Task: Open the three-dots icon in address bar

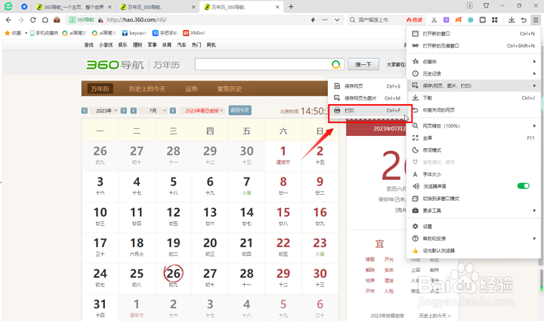Action: (325, 20)
